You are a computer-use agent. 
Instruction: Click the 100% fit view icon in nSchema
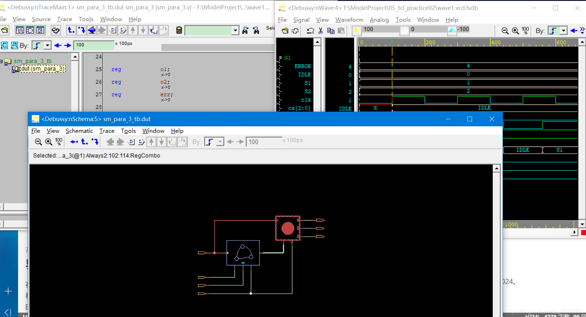coord(59,142)
